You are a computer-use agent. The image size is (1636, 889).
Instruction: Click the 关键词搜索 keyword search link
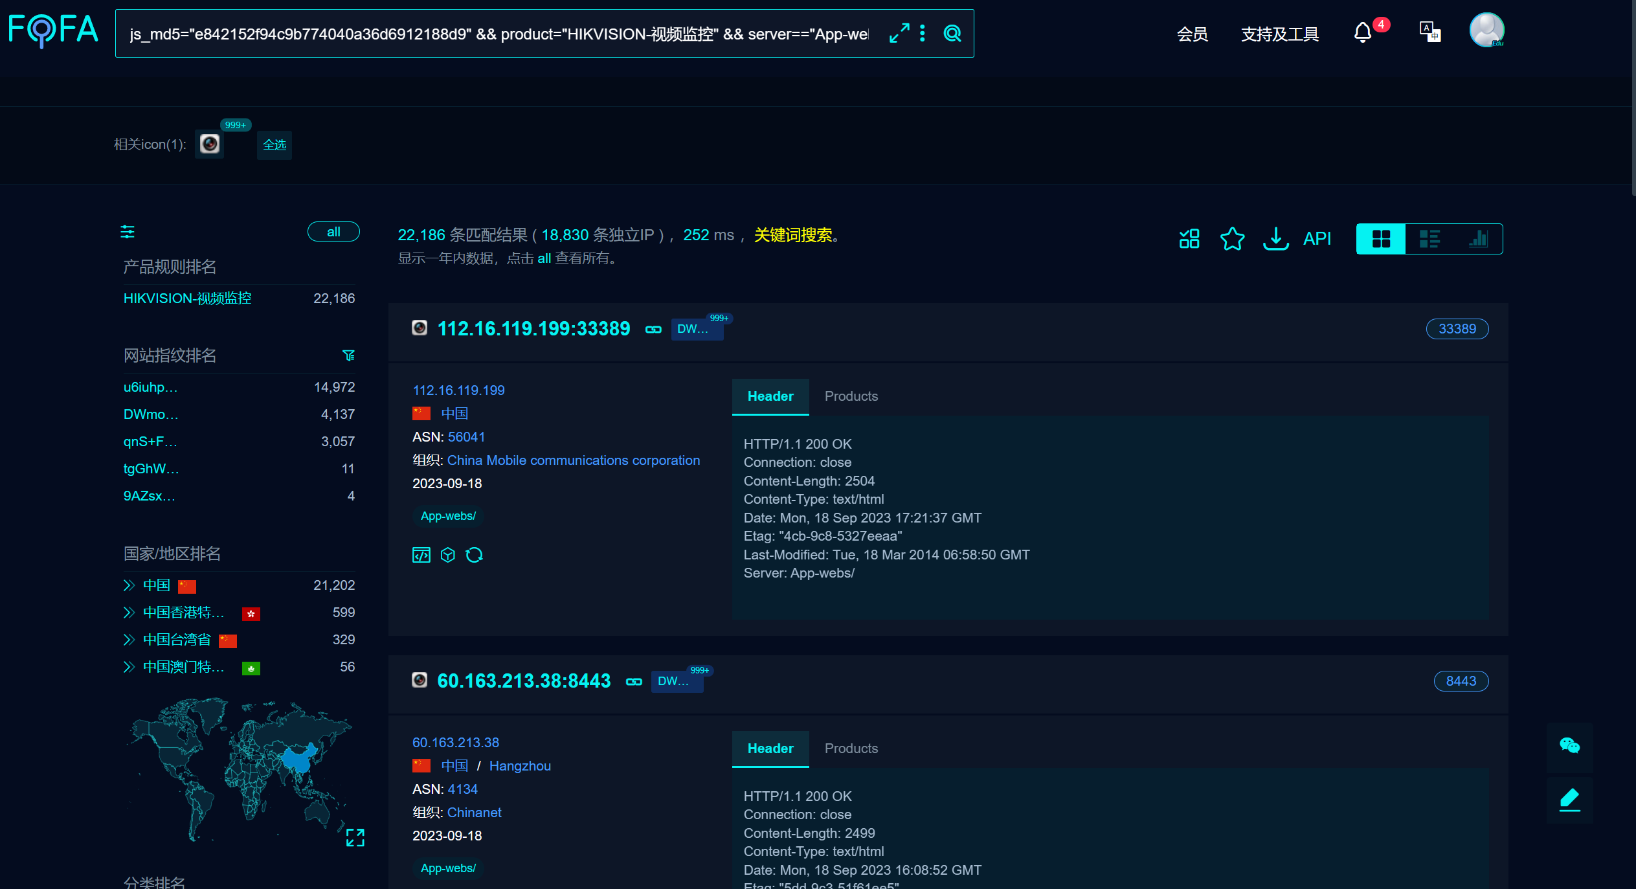tap(793, 235)
